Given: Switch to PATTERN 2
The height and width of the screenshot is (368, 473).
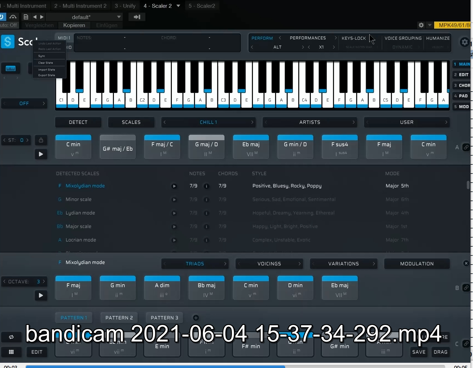Looking at the screenshot, I should coord(119,318).
